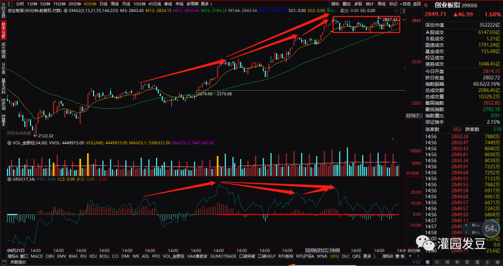Expand 更多 indicators dropdown at bottom
The height and width of the screenshot is (266, 503).
(x=367, y=256)
